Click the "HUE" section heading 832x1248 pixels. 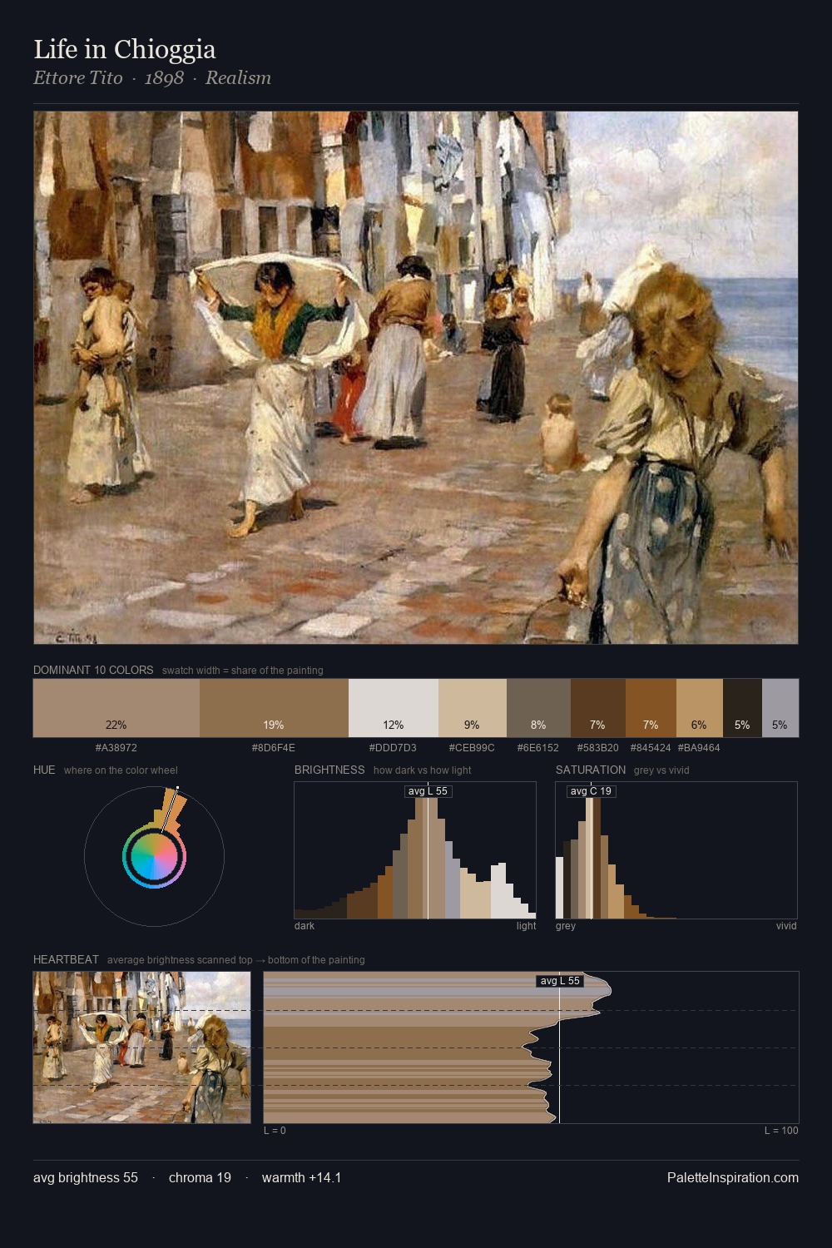pos(44,770)
